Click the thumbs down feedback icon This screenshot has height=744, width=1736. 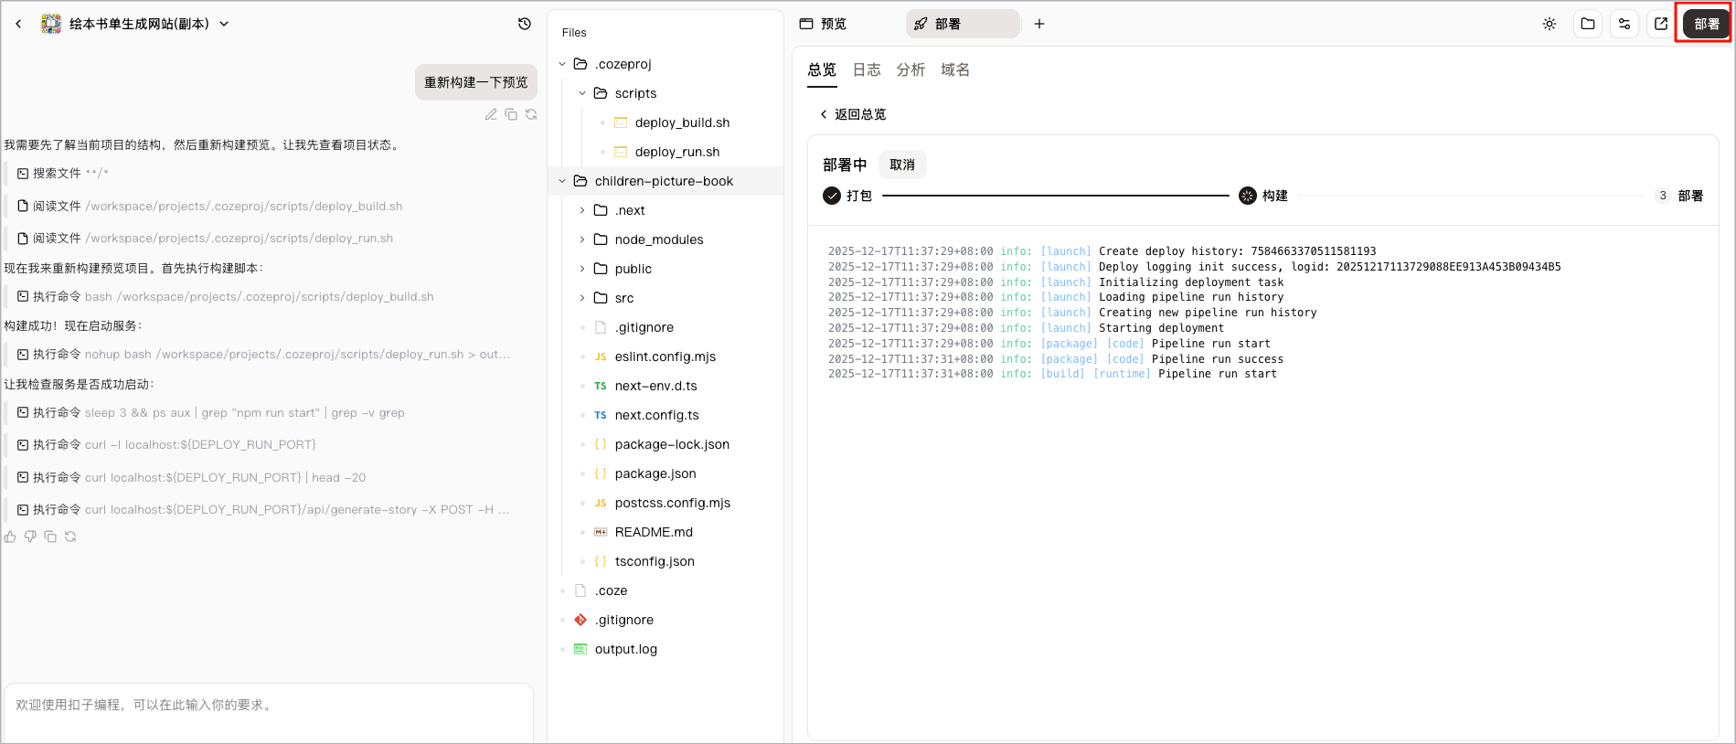tap(30, 537)
